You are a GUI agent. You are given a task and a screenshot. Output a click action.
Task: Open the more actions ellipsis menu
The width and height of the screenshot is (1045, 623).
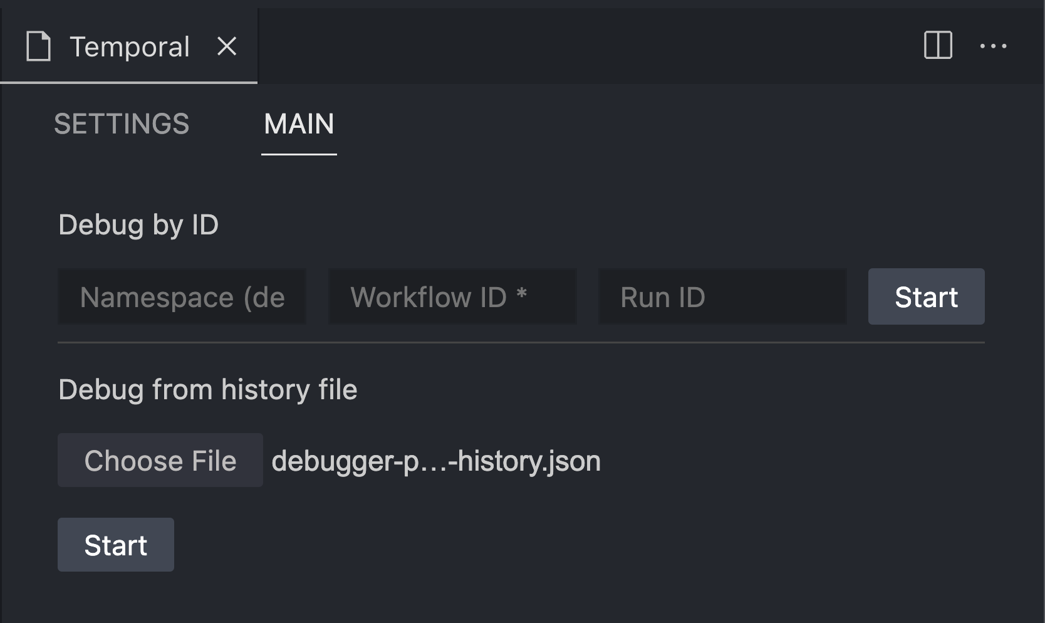tap(993, 46)
